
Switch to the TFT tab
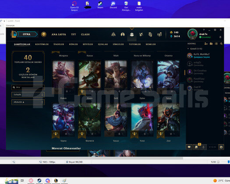pyautogui.click(x=74, y=35)
